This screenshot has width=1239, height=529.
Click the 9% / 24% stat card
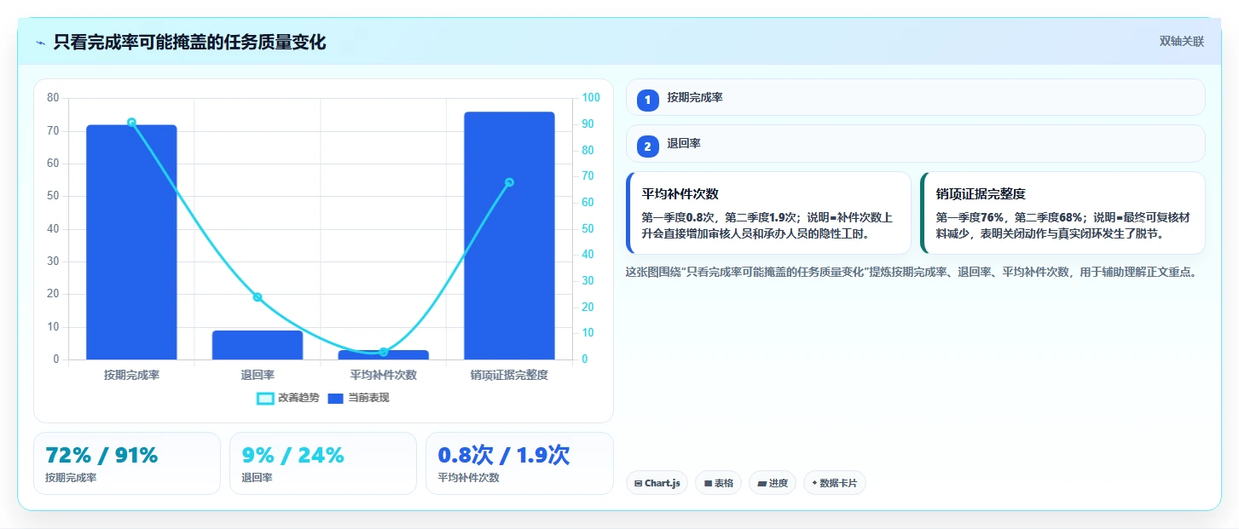[323, 463]
